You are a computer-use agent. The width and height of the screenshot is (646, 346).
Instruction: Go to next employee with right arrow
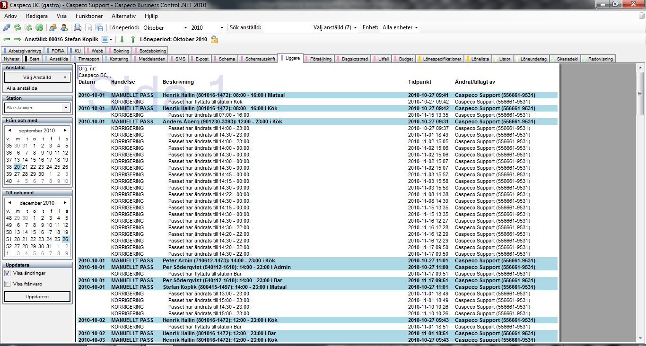click(17, 39)
